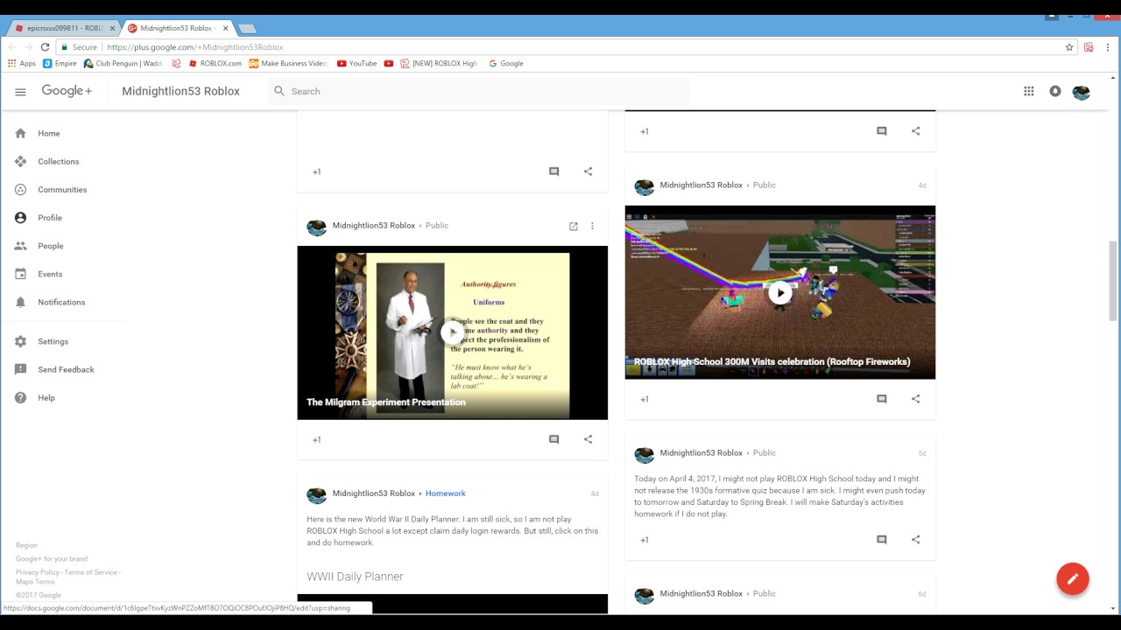Click the Google+ logo
This screenshot has height=630, width=1121.
point(67,91)
